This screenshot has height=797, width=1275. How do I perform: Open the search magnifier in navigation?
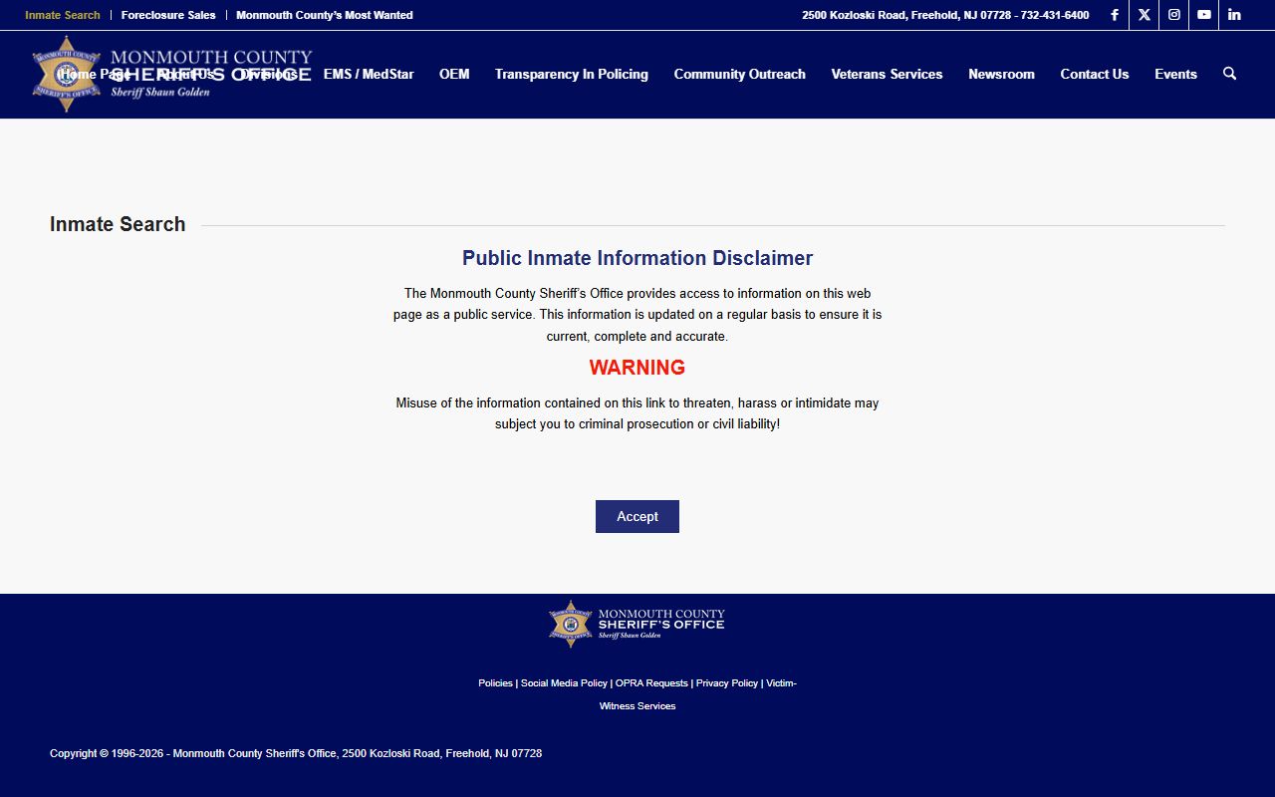point(1229,74)
